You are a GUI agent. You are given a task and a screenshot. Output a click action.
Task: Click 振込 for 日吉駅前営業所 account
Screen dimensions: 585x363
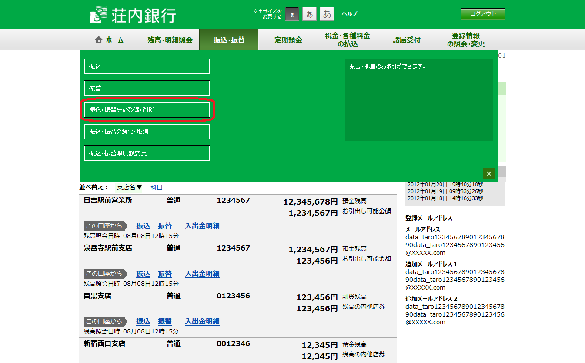(x=143, y=226)
